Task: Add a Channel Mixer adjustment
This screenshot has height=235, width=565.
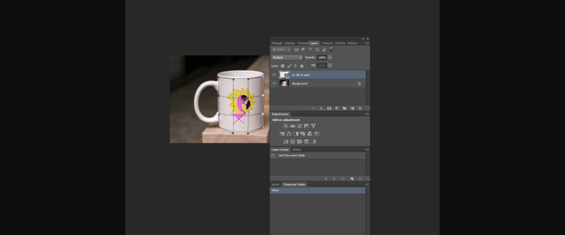Action: point(310,134)
